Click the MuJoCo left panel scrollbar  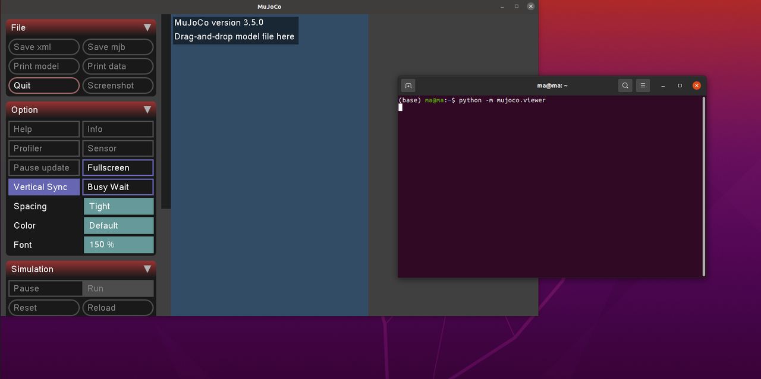[166, 112]
